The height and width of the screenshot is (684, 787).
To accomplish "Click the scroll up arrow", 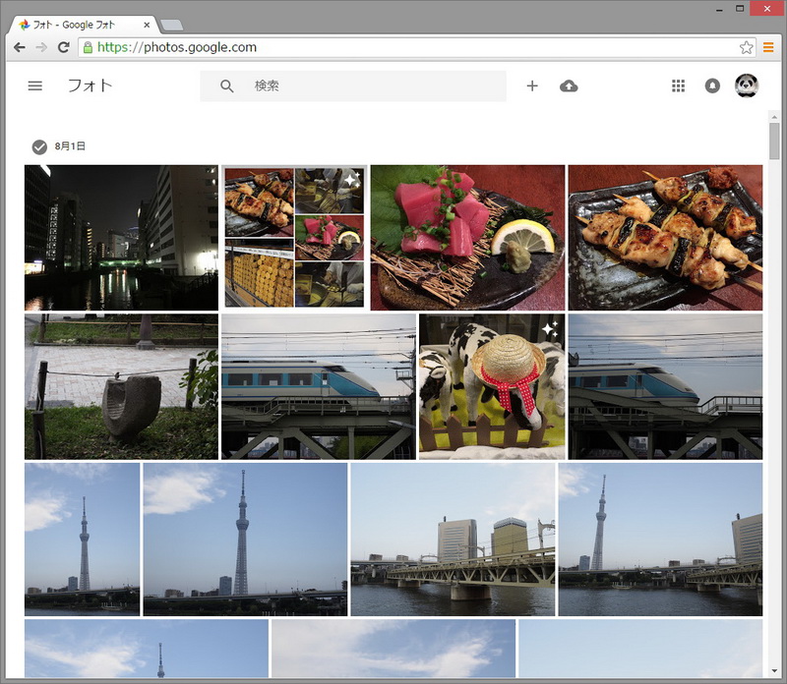I will 774,117.
